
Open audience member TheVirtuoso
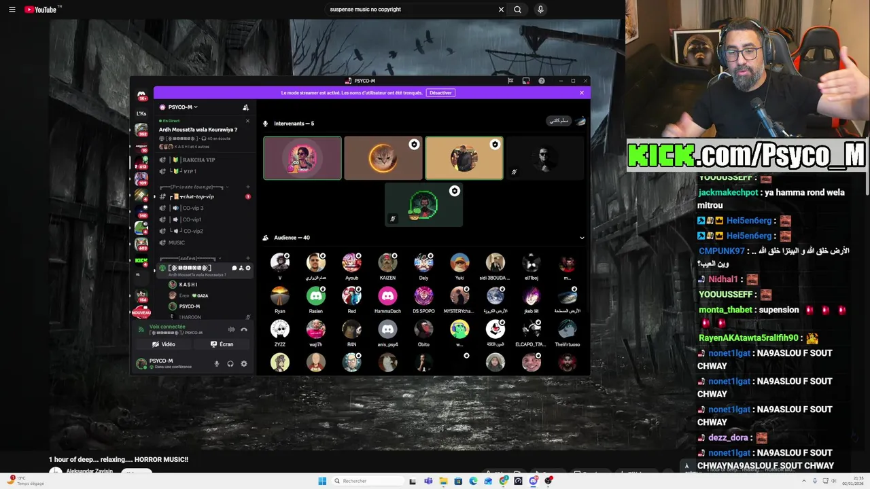pos(568,333)
